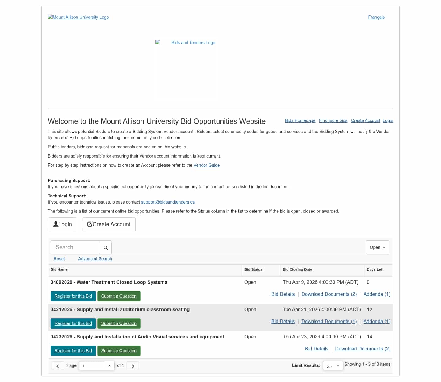Click the search magnifying glass icon

(106, 248)
